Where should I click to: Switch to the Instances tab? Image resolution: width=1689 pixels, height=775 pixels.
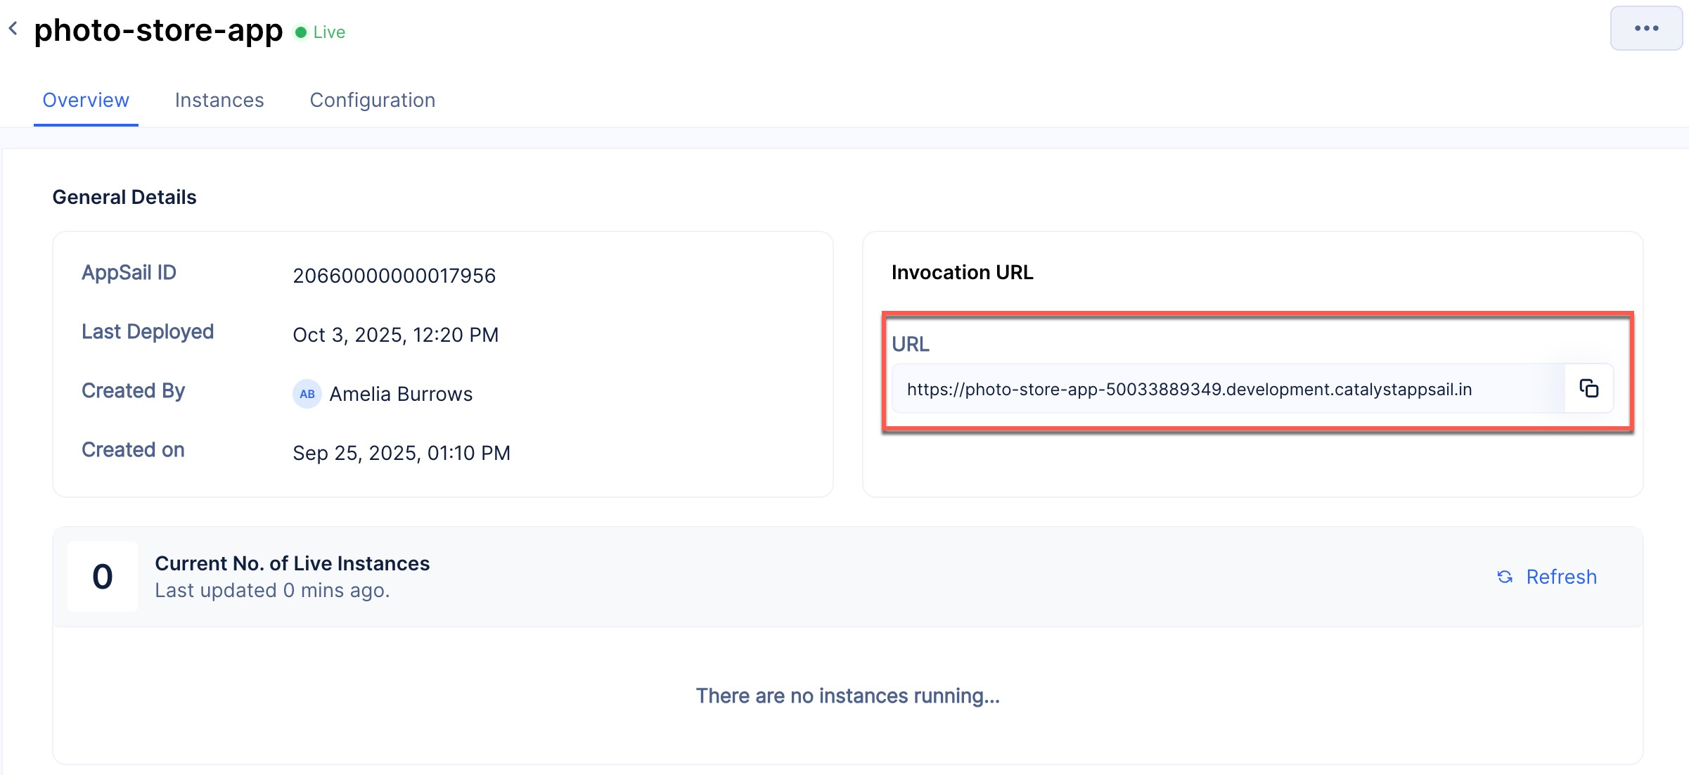coord(219,100)
